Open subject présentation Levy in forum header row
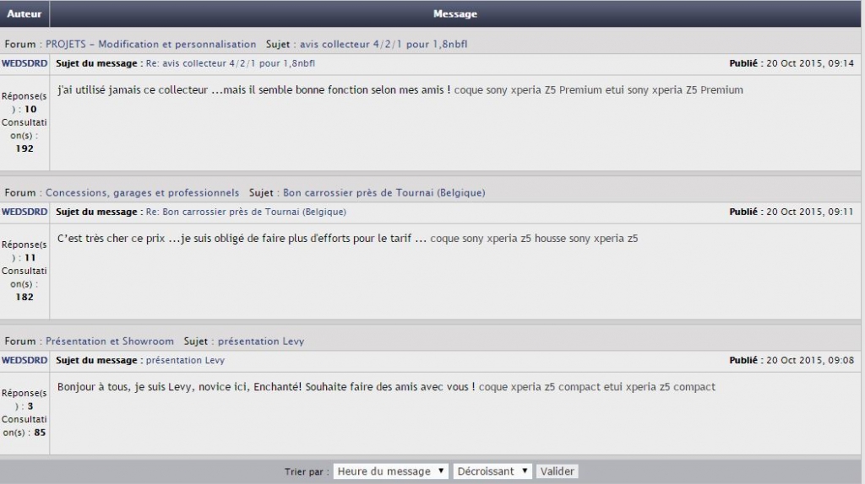The width and height of the screenshot is (865, 484). 261,341
